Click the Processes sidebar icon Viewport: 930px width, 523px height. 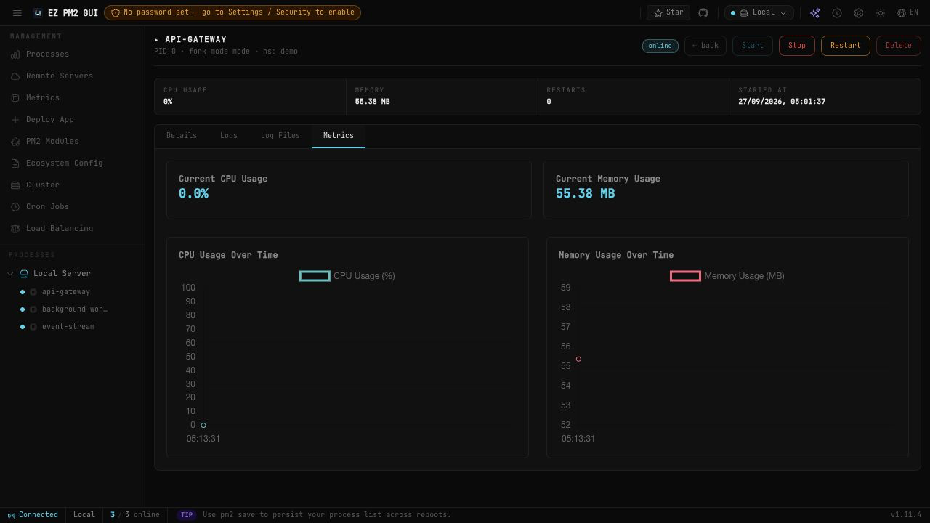click(x=15, y=54)
